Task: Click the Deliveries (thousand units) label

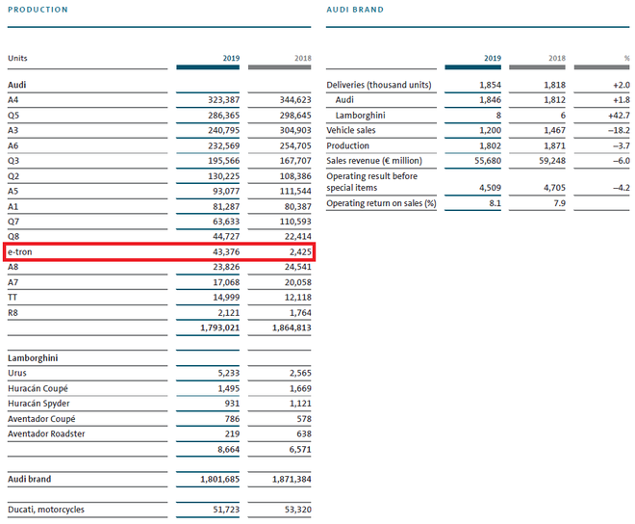Action: 379,85
